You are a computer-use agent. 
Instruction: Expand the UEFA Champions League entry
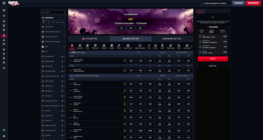(53, 32)
